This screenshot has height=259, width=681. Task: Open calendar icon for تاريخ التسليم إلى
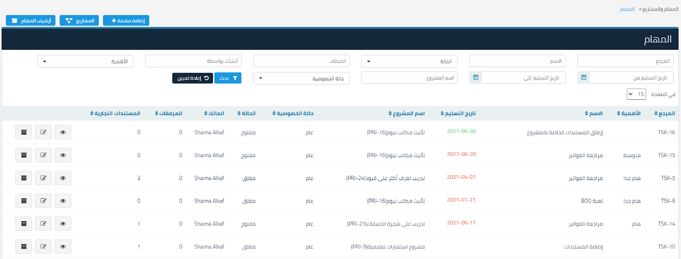(x=475, y=78)
